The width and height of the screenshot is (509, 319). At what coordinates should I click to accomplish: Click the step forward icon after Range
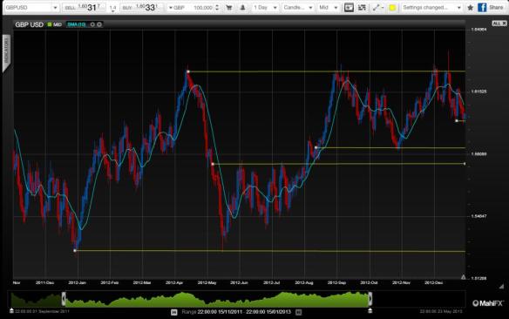tap(299, 312)
